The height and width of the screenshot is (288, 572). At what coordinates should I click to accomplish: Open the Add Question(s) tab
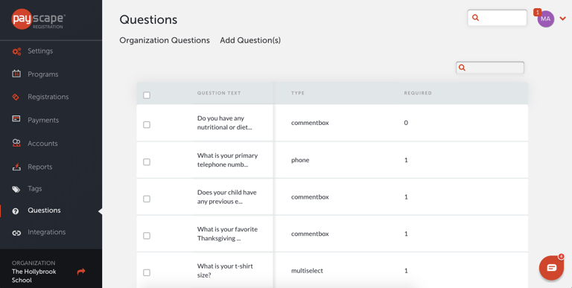[x=250, y=40]
